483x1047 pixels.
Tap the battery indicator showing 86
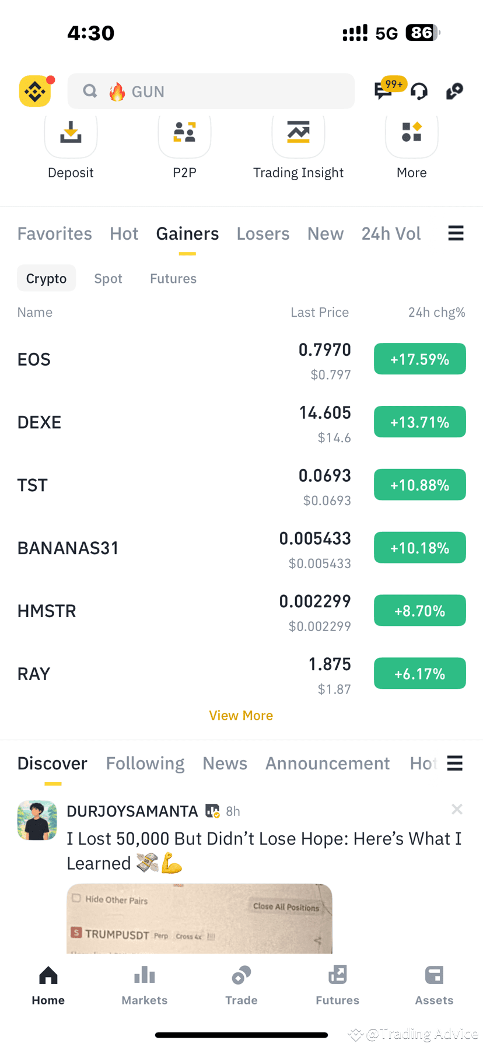[x=422, y=33]
